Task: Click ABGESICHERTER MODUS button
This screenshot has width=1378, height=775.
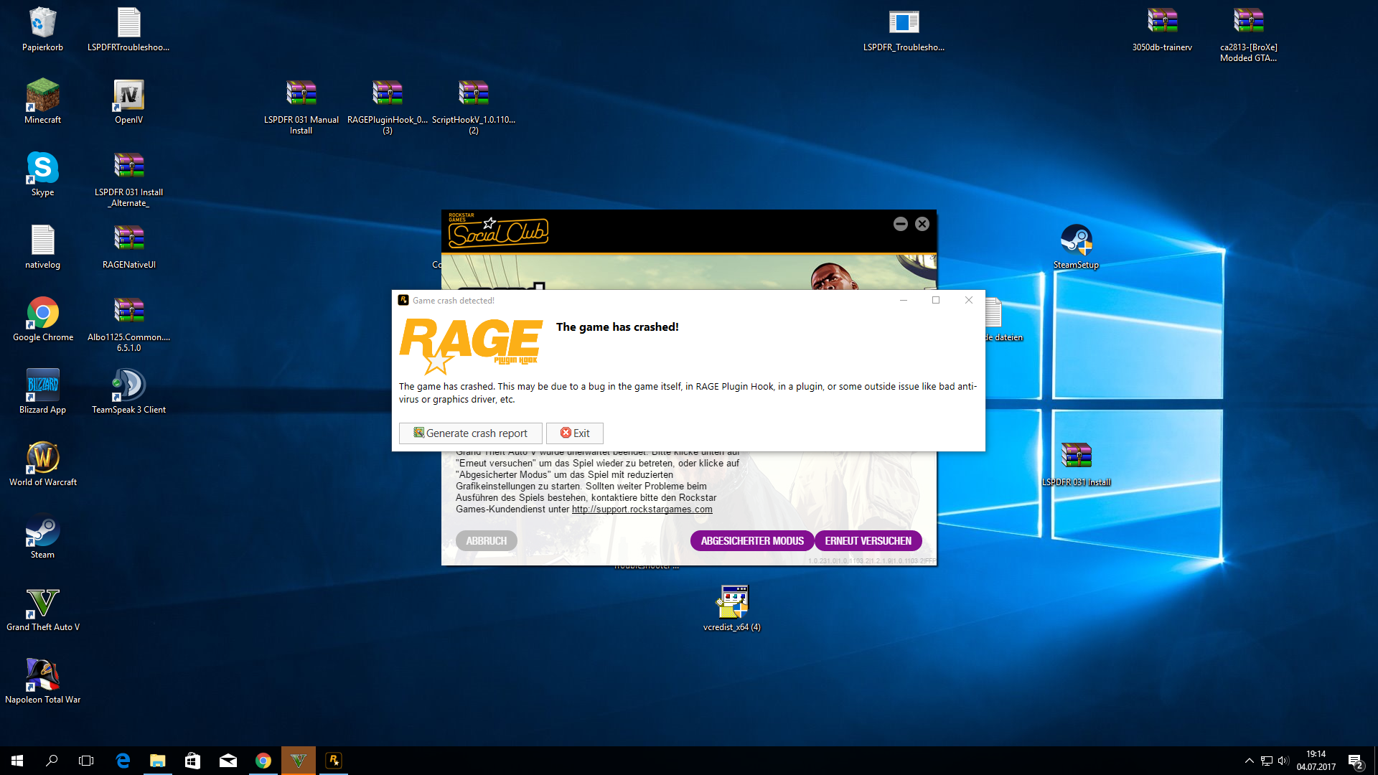Action: pos(751,541)
